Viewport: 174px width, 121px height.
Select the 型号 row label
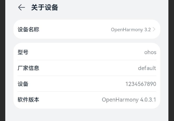(x=23, y=52)
